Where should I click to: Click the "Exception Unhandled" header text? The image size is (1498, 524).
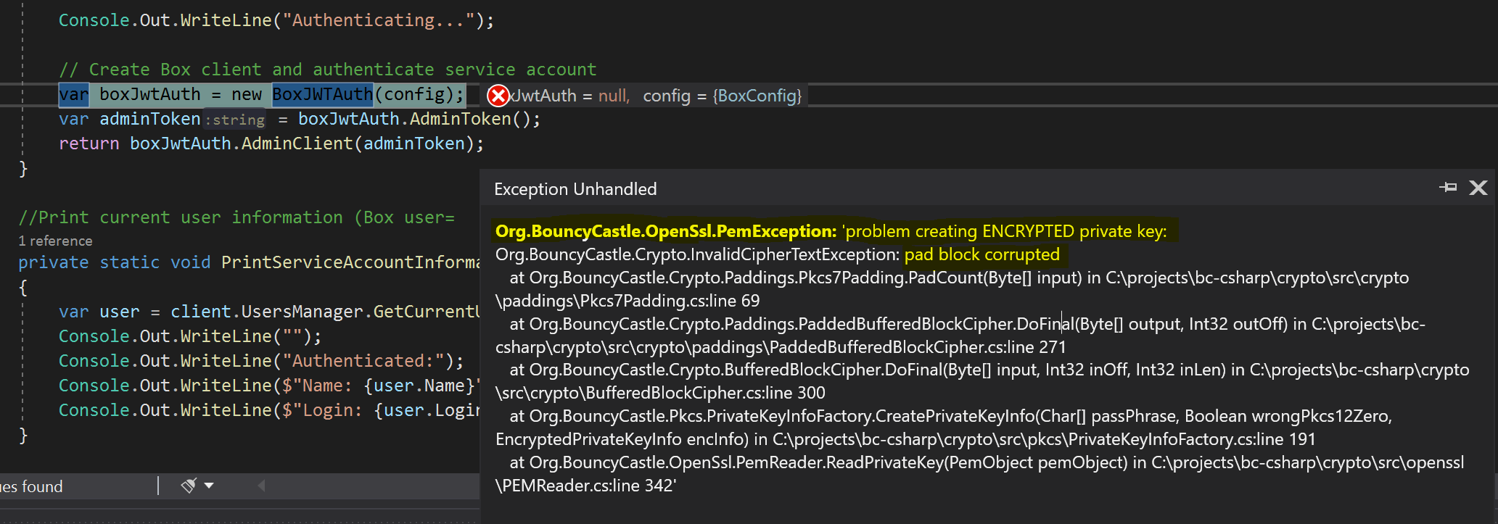pyautogui.click(x=575, y=188)
